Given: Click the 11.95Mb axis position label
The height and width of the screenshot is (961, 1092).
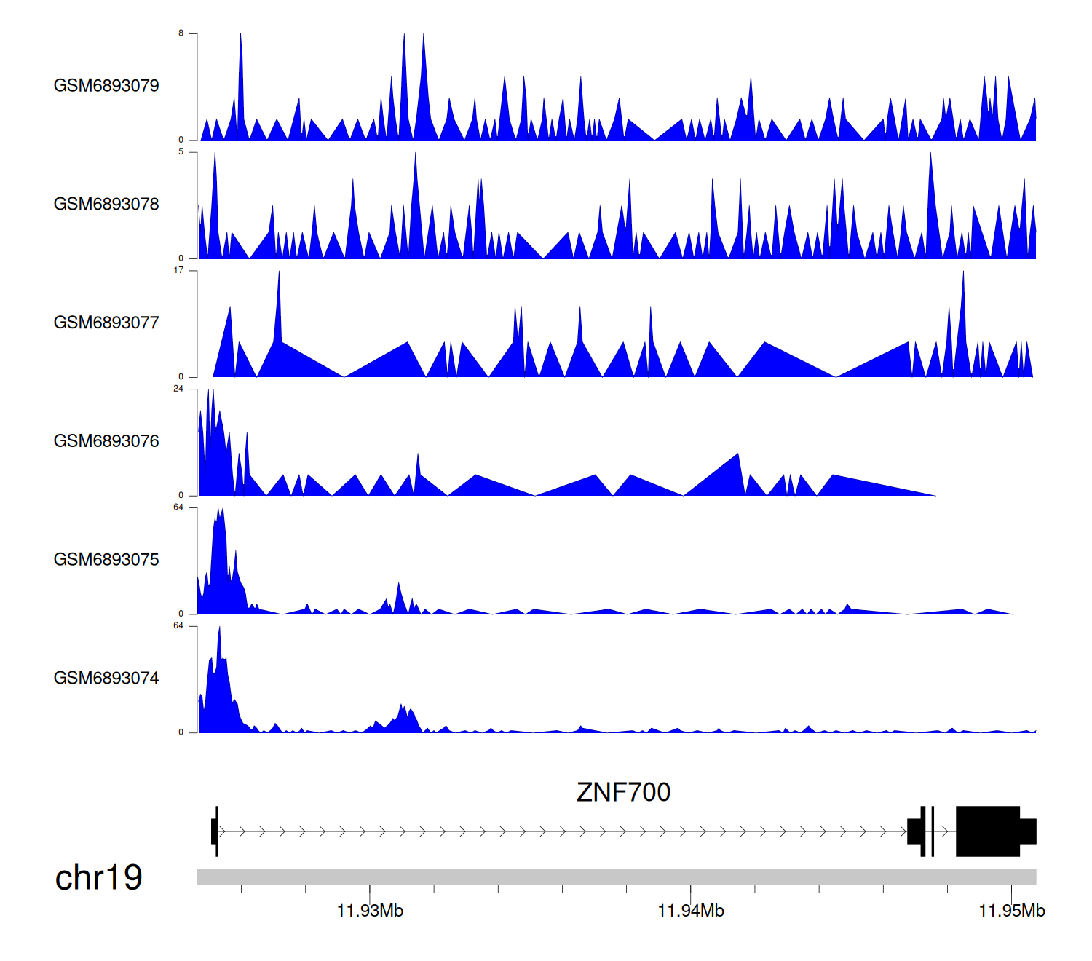Looking at the screenshot, I should (1011, 911).
